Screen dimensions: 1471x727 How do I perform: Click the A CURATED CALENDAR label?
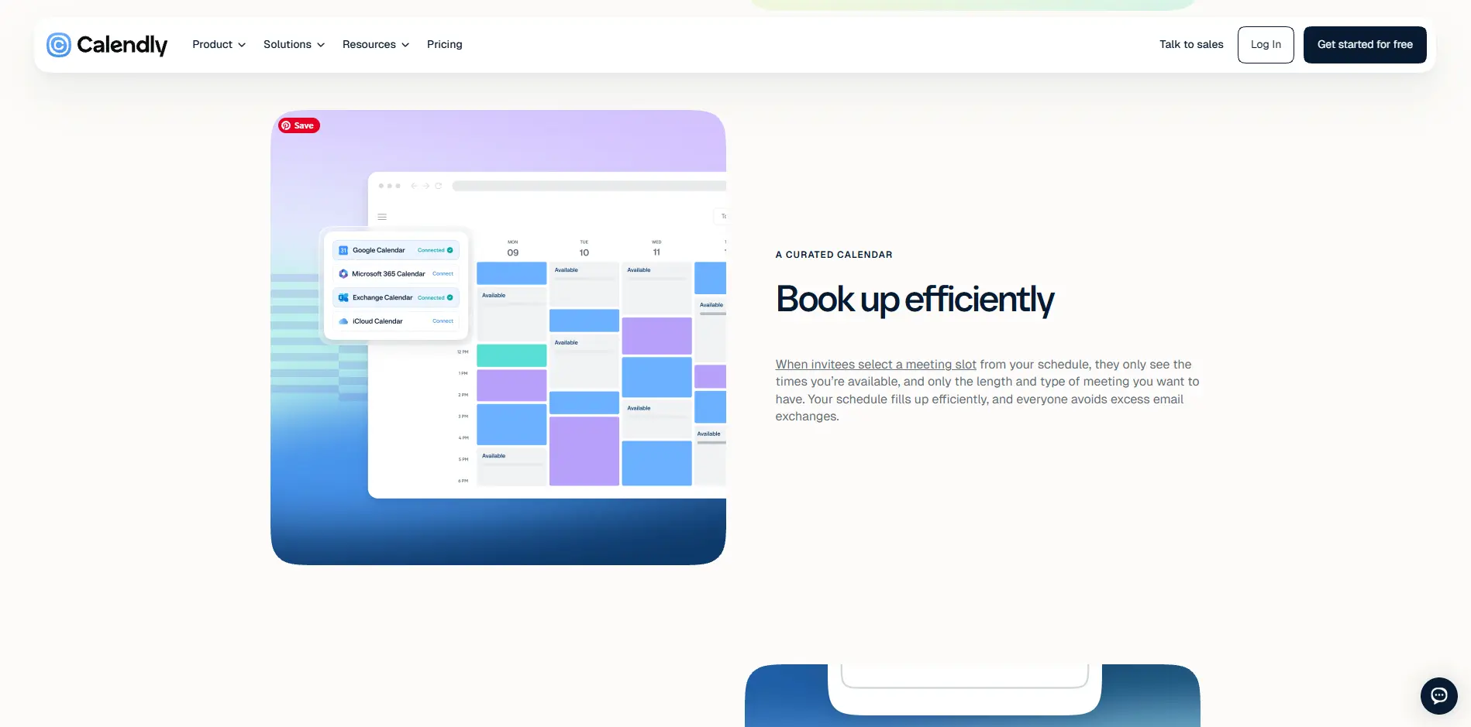pyautogui.click(x=834, y=255)
